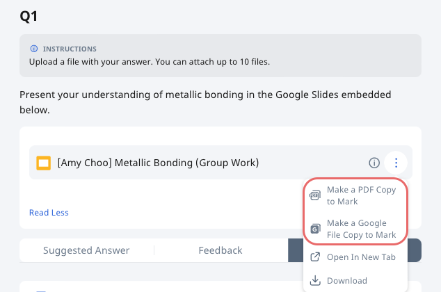Click the PDF copy icon
This screenshot has width=441, height=292.
(x=315, y=195)
